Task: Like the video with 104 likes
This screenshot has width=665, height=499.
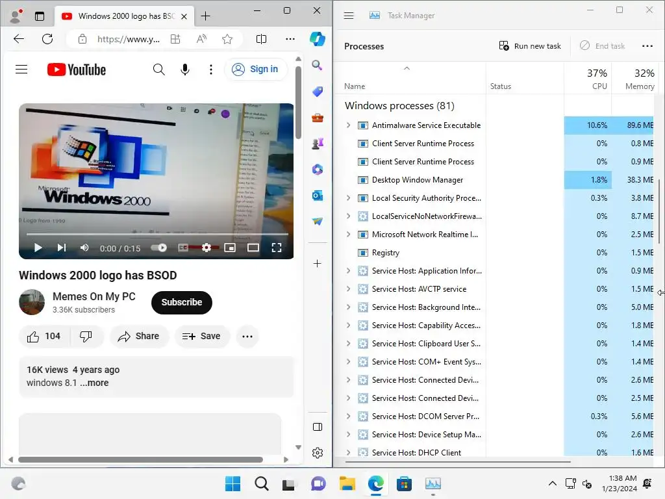Action: point(44,337)
